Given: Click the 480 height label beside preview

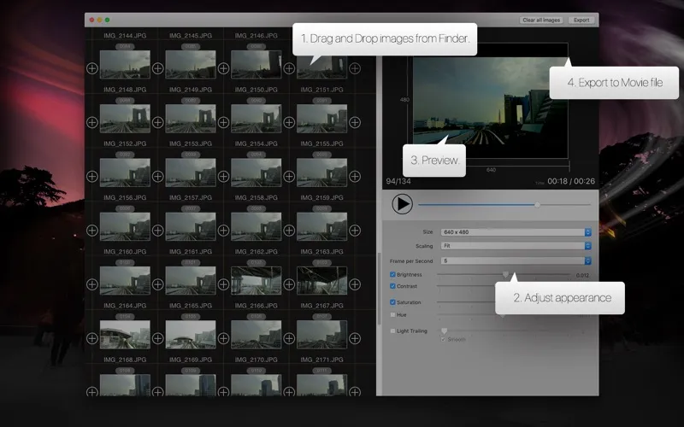Looking at the screenshot, I should [x=404, y=100].
